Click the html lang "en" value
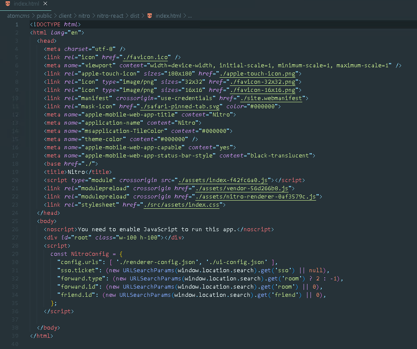The height and width of the screenshot is (349, 417). tap(75, 33)
